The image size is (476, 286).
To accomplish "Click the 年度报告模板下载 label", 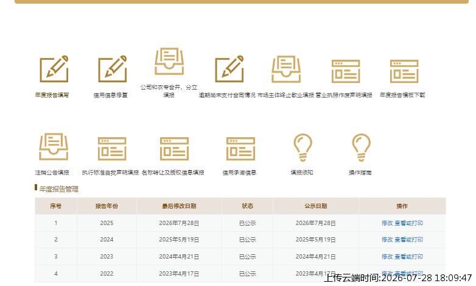I will (402, 95).
